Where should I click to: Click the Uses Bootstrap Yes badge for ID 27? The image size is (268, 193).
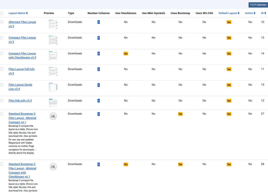click(180, 114)
